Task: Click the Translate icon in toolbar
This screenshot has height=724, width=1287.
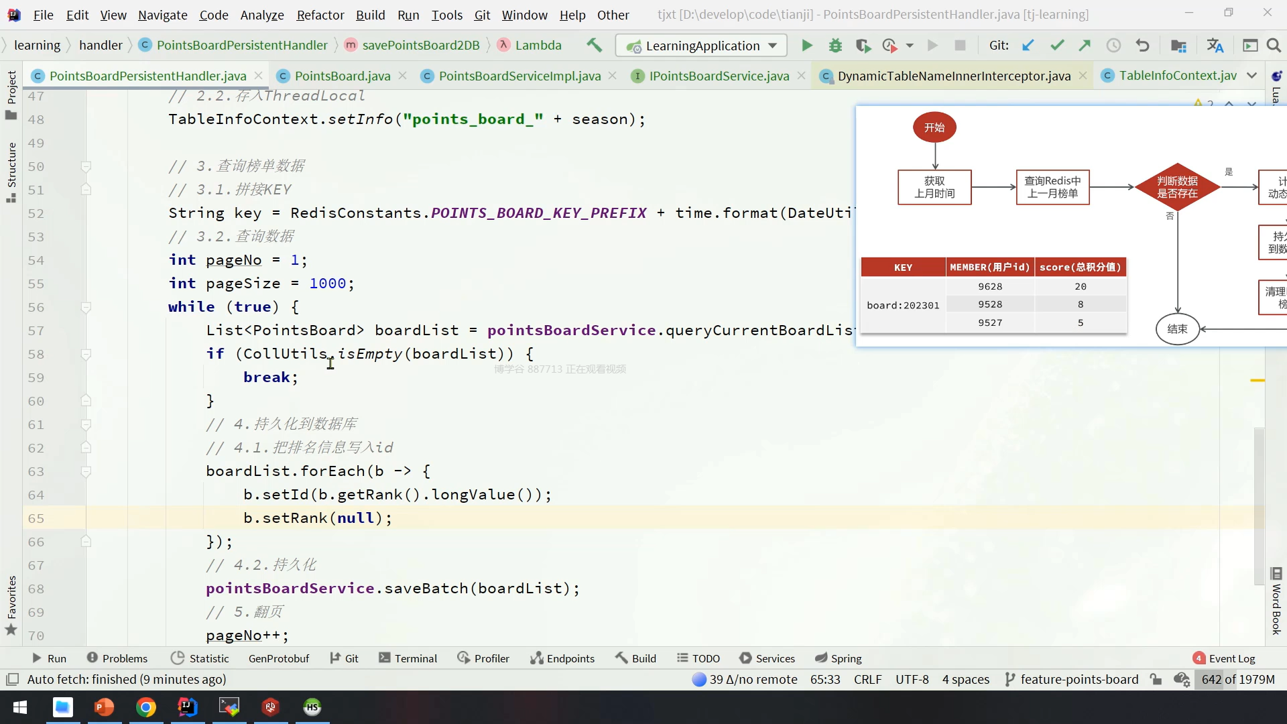Action: [x=1215, y=46]
